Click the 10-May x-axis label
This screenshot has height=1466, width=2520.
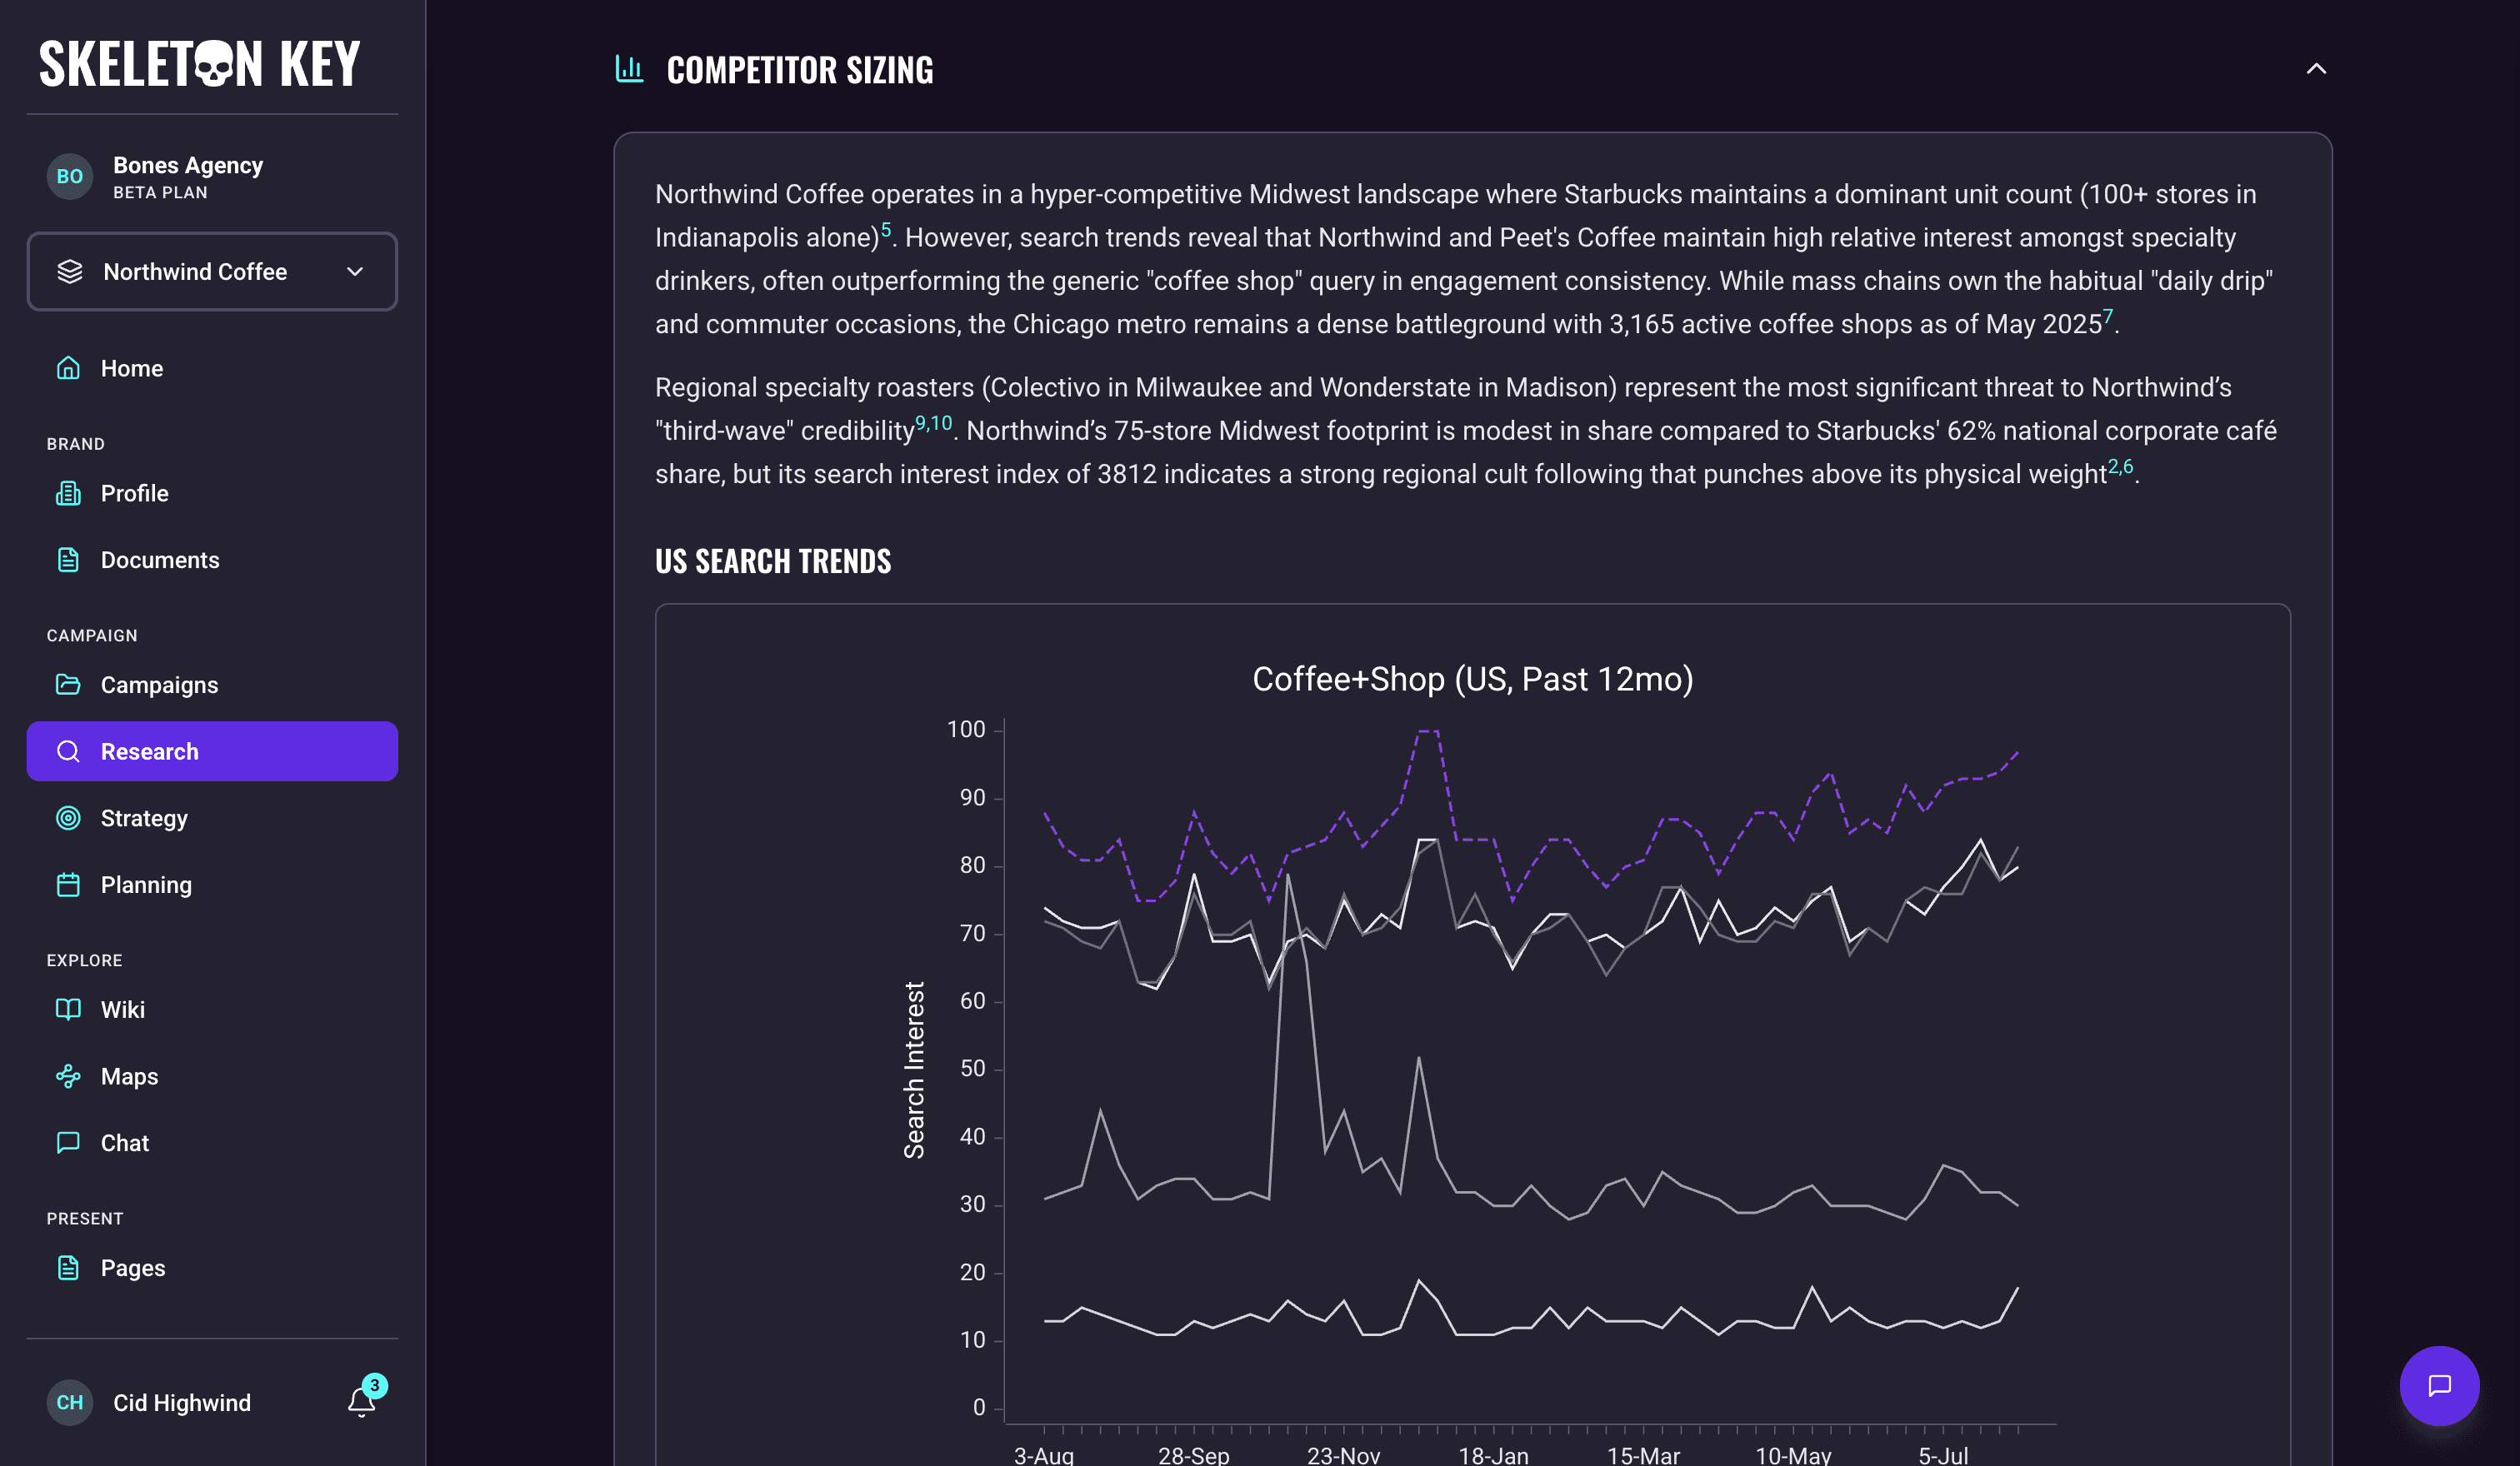pyautogui.click(x=1793, y=1455)
